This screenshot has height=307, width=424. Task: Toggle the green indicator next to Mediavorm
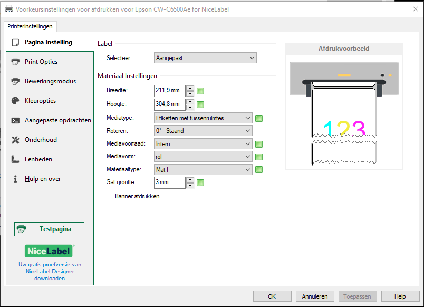tap(259, 157)
